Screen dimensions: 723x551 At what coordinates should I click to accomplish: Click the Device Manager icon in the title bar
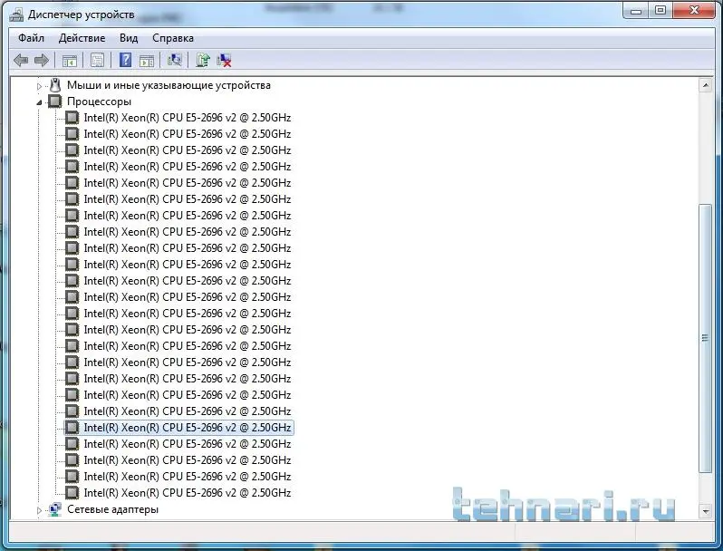tap(16, 14)
